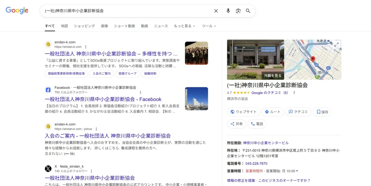View exterior photo '外観を見る'

coord(273,75)
